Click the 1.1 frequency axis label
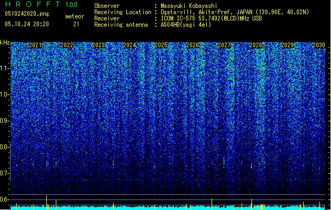Viewport: 331px width, 210px height. (5, 68)
